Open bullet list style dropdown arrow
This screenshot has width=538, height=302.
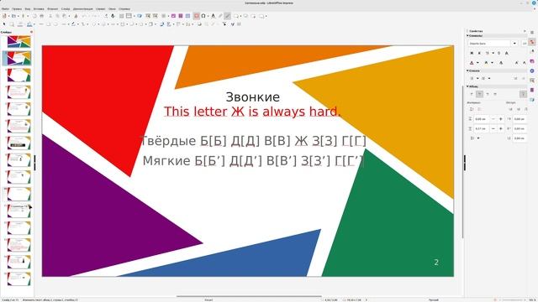tap(477, 78)
